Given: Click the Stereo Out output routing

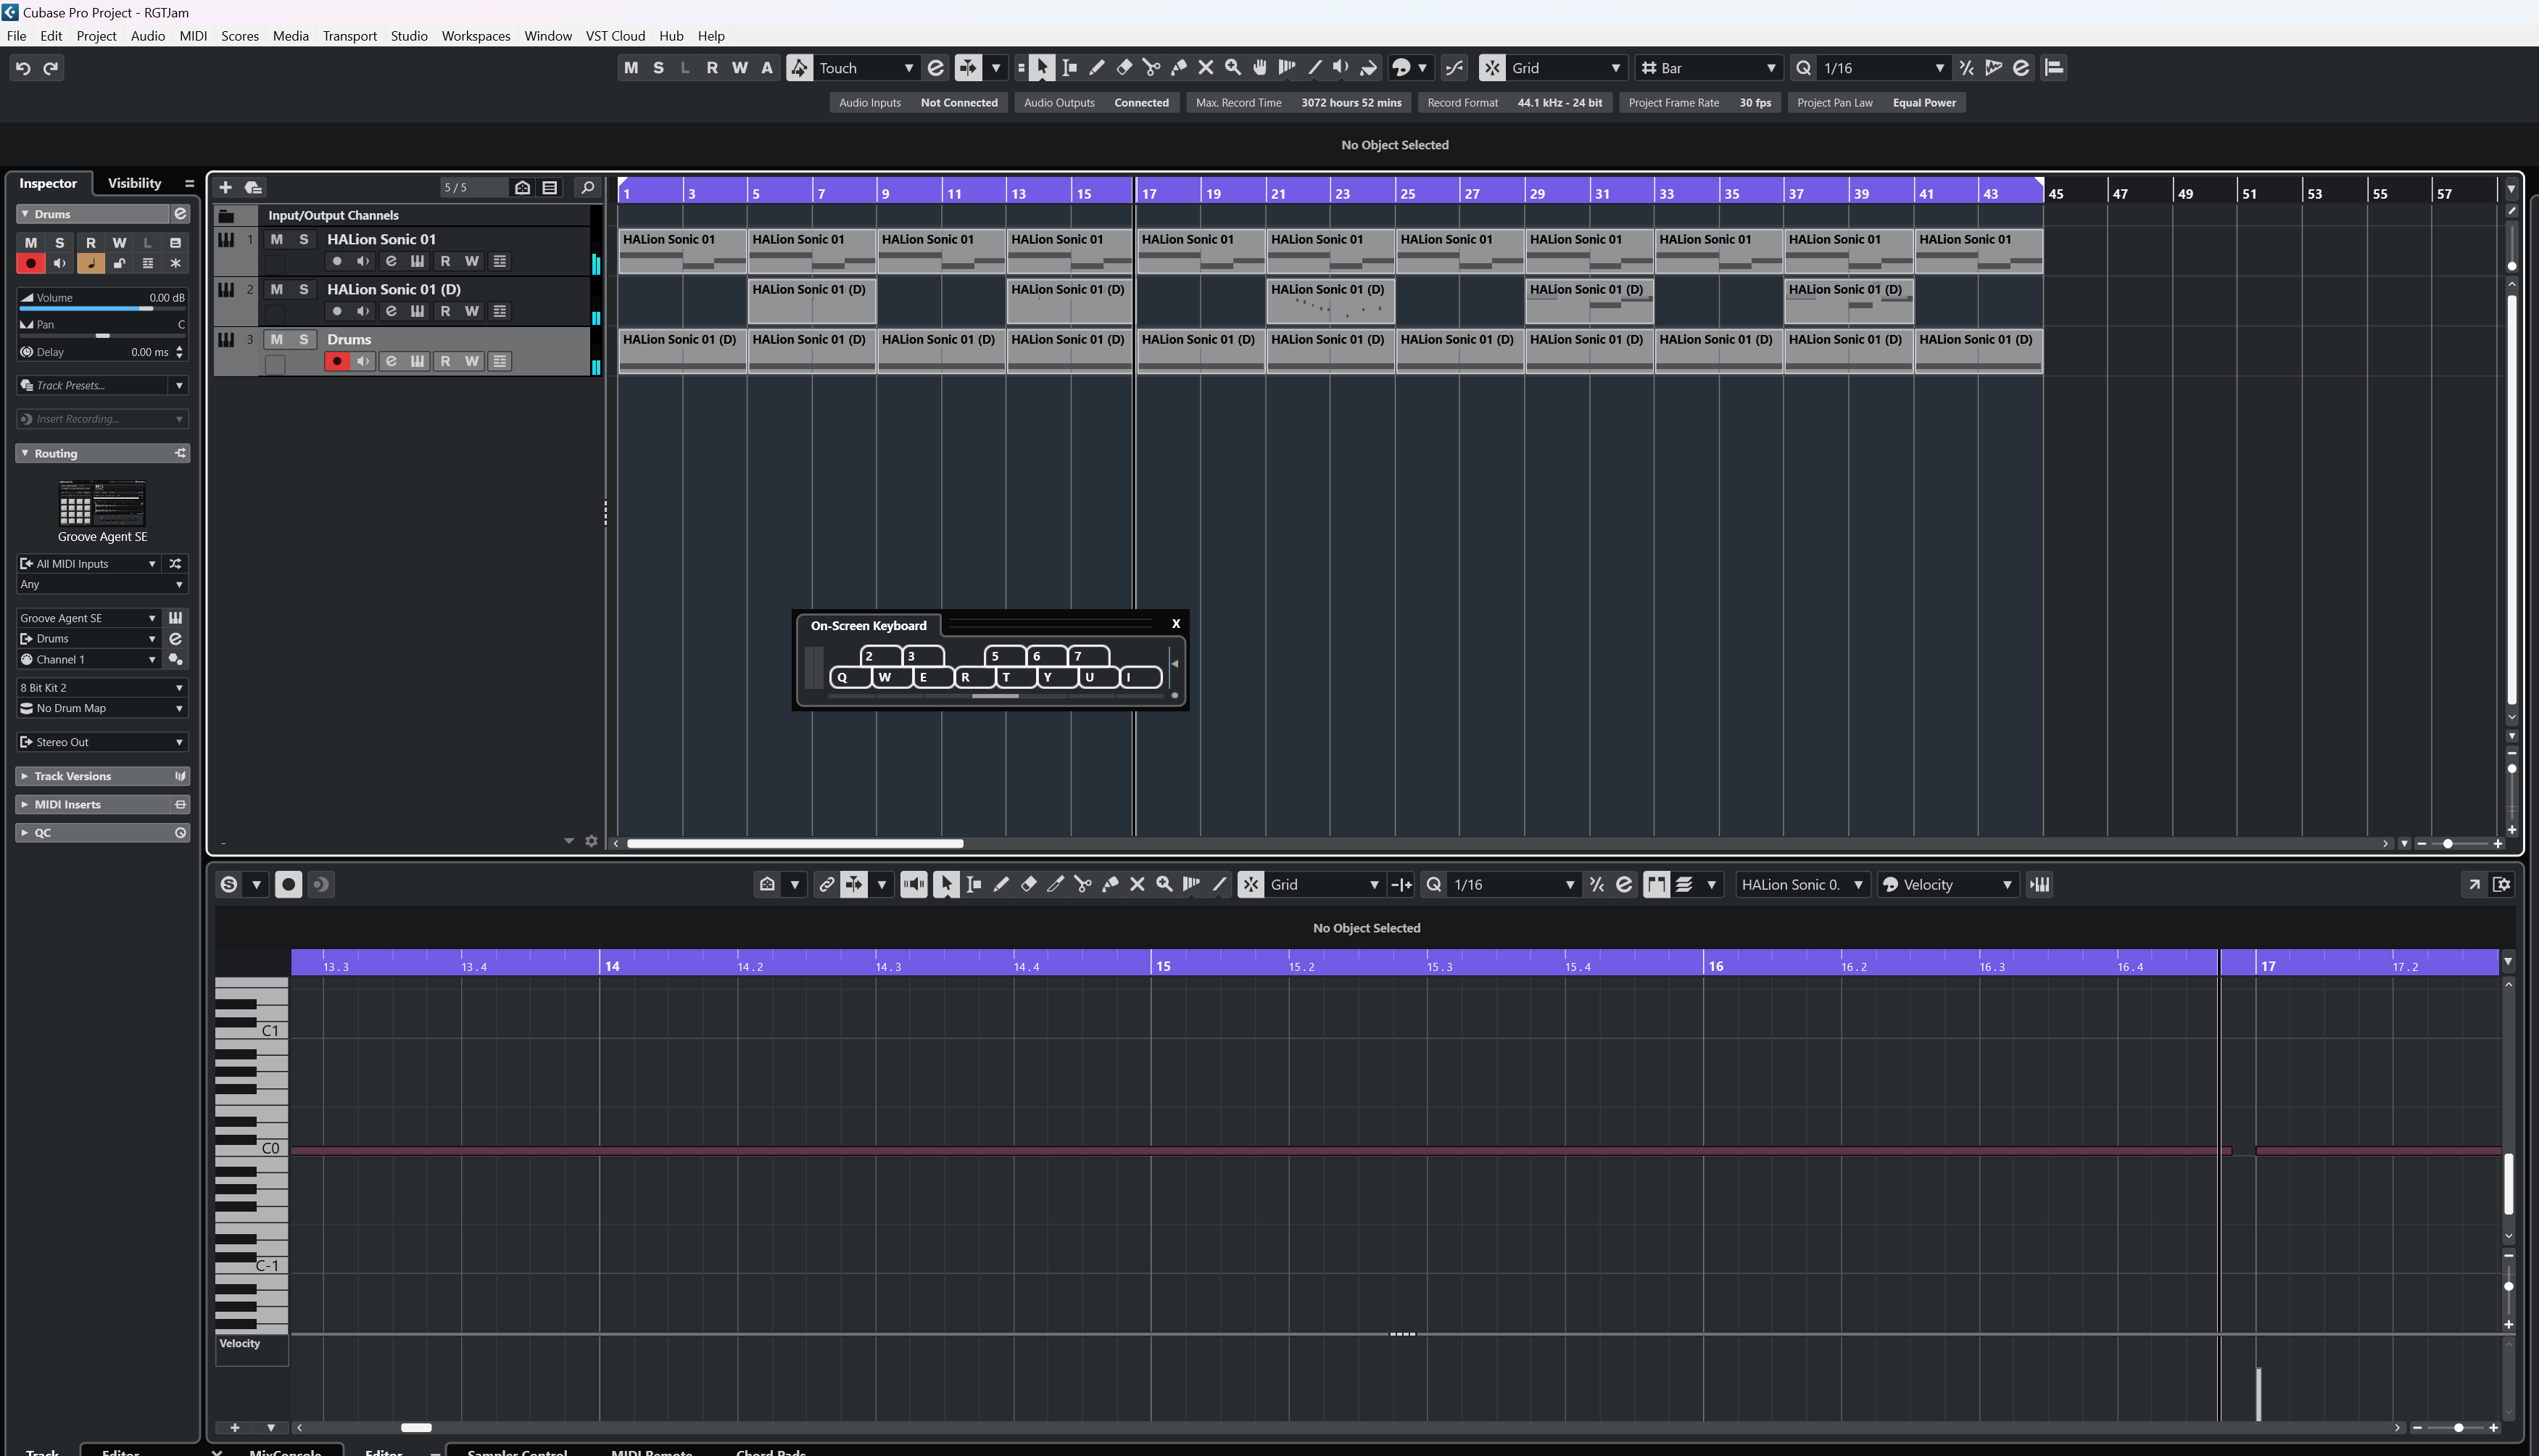Looking at the screenshot, I should click(x=102, y=742).
